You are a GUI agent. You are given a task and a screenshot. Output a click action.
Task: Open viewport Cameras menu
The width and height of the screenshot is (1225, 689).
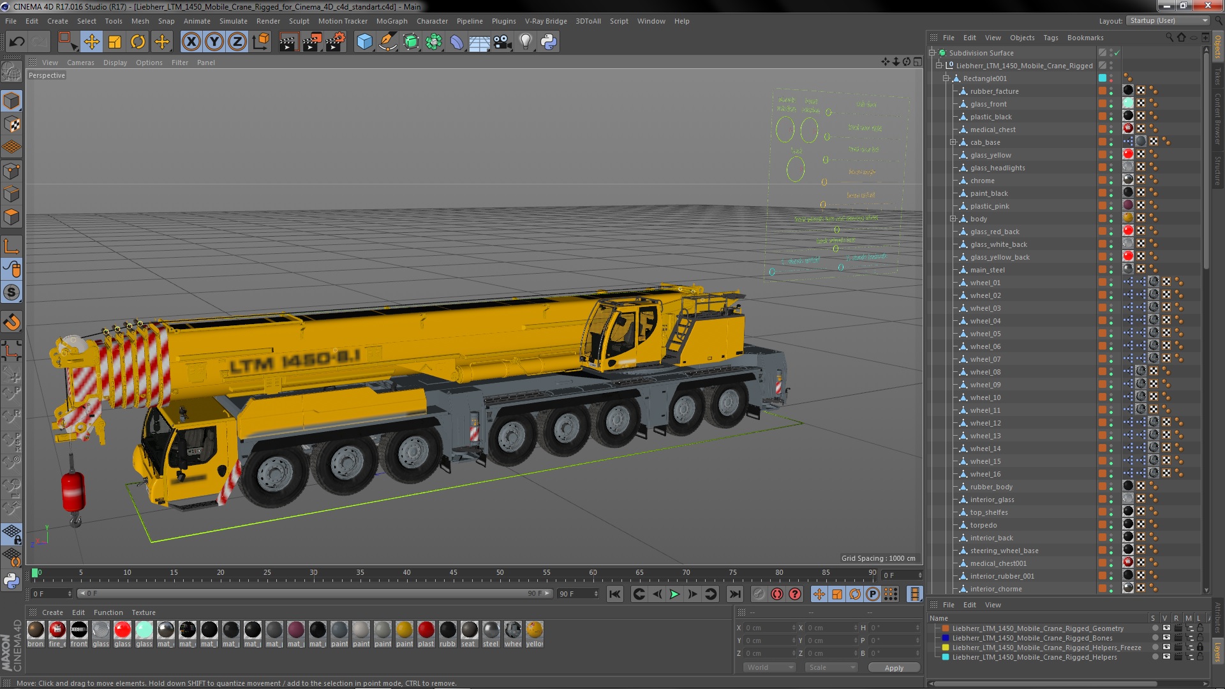click(80, 63)
